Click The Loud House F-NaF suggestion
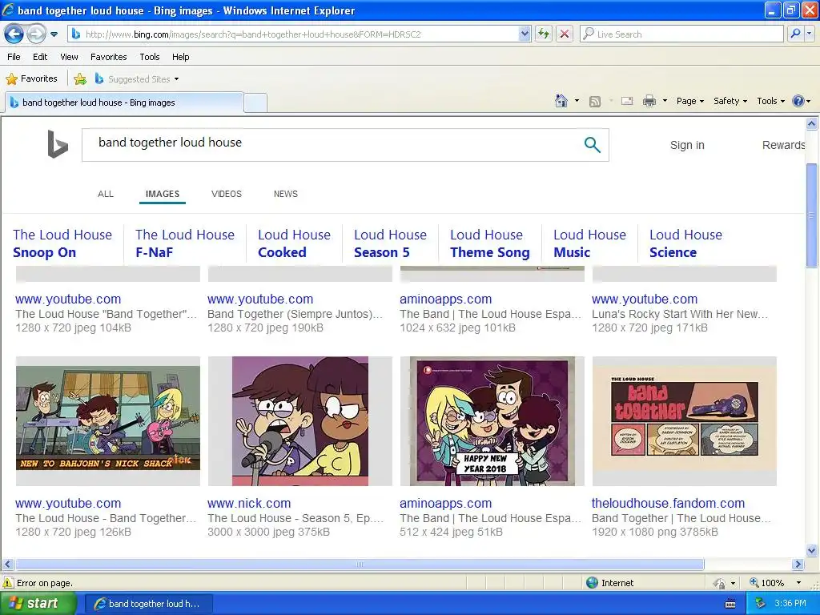The height and width of the screenshot is (615, 820). pos(185,243)
